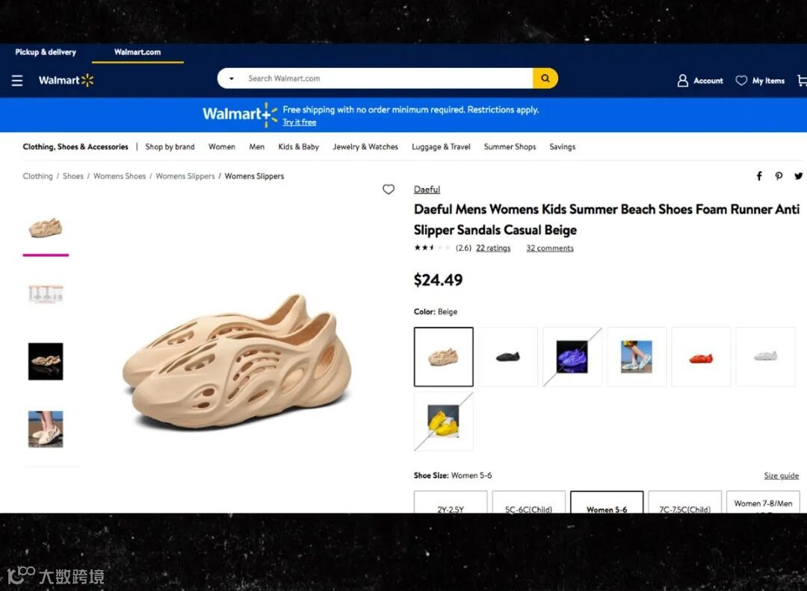Open the Women category menu

pos(222,146)
